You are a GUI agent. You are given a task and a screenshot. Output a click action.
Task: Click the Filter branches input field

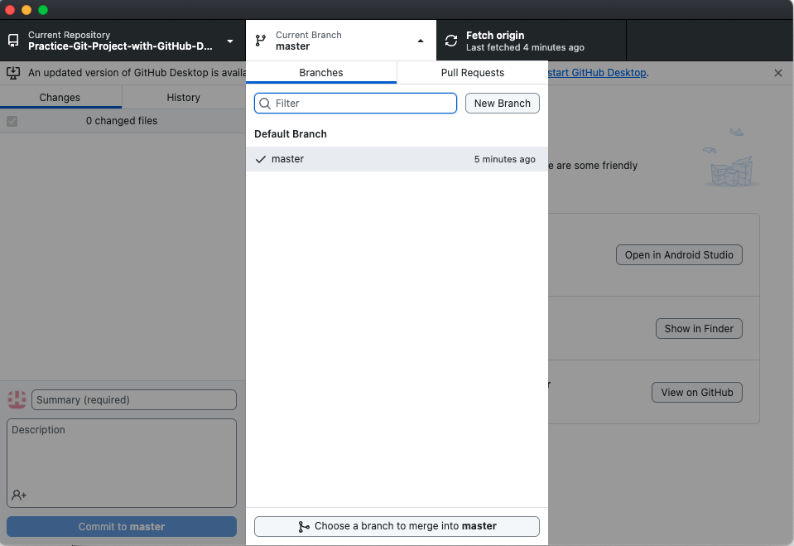tap(355, 104)
